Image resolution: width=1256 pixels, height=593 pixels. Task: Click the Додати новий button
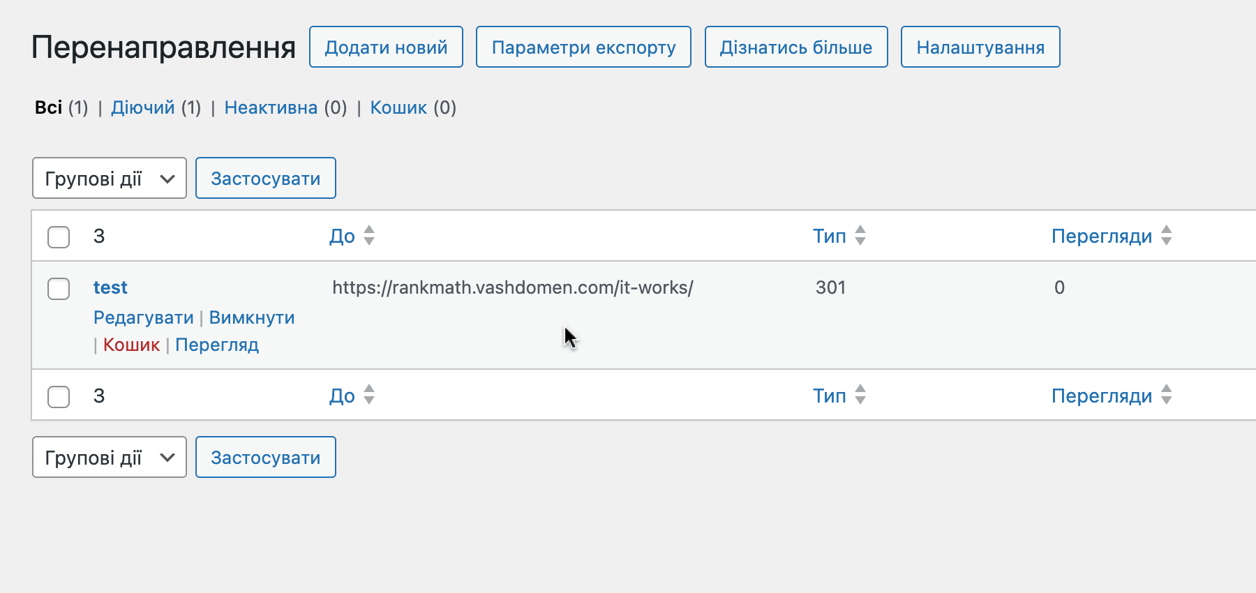(x=386, y=47)
